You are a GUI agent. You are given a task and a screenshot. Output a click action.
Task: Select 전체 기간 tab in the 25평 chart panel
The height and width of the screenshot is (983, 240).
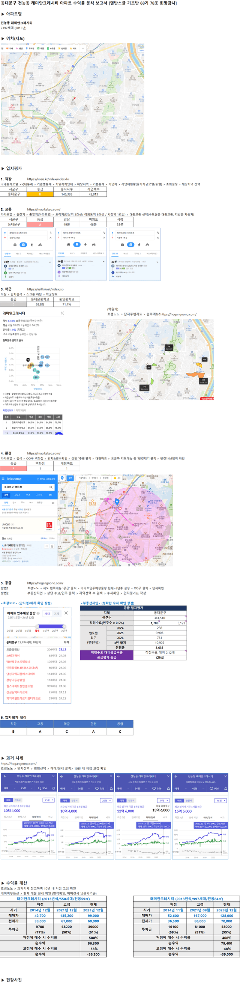(x=22, y=817)
